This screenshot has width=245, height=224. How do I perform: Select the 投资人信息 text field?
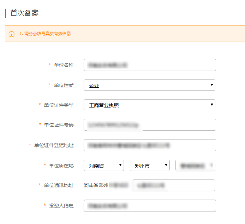[x=150, y=206]
